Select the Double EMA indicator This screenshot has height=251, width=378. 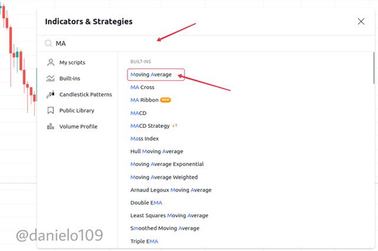tap(146, 203)
